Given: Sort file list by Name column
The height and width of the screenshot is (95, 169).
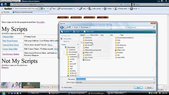Looking at the screenshot, I should [85, 35].
